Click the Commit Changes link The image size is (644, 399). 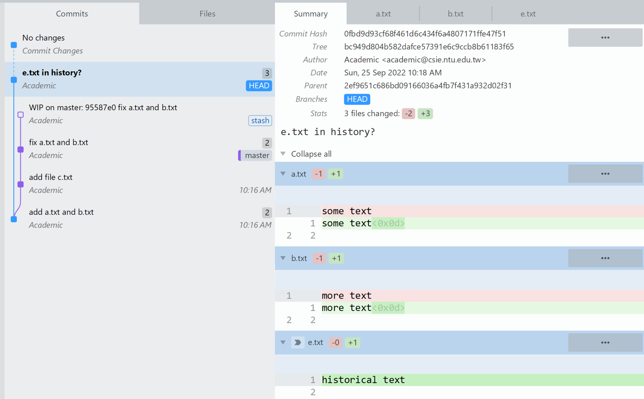52,51
